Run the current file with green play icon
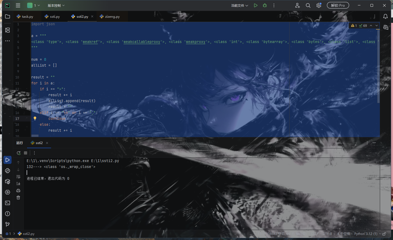This screenshot has width=393, height=240. 256,5
